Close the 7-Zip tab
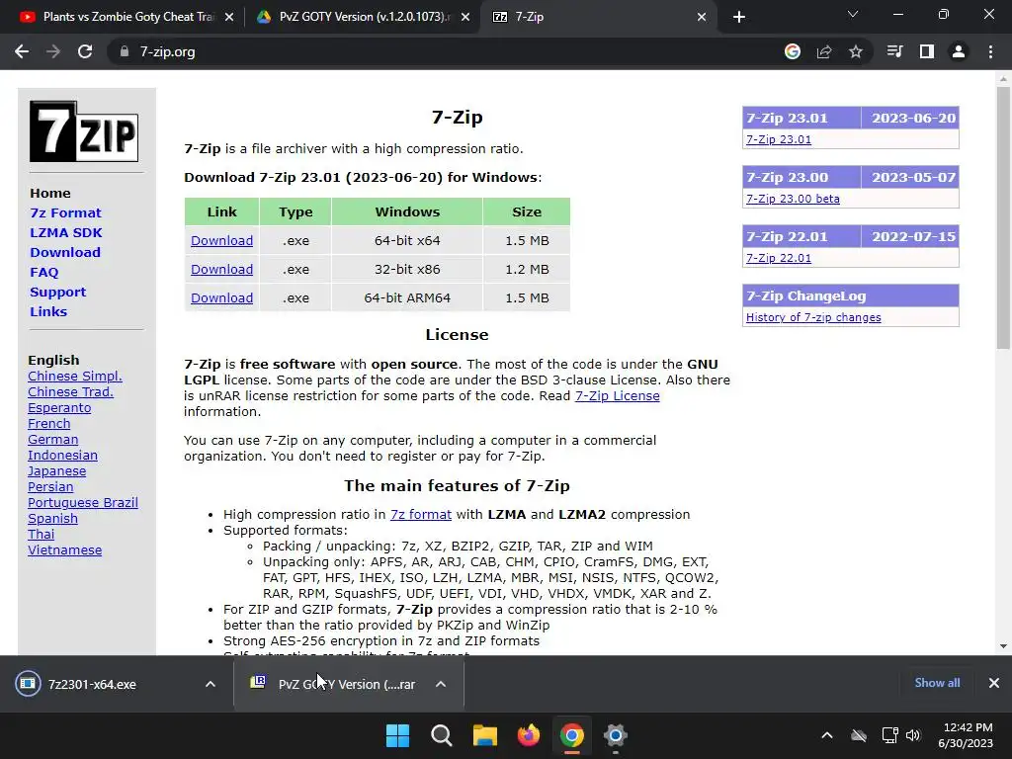 [x=702, y=17]
